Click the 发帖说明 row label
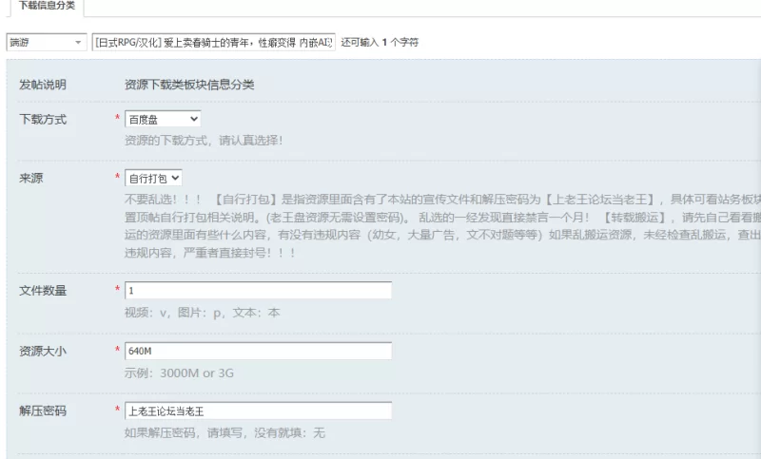The height and width of the screenshot is (459, 761). coord(43,85)
